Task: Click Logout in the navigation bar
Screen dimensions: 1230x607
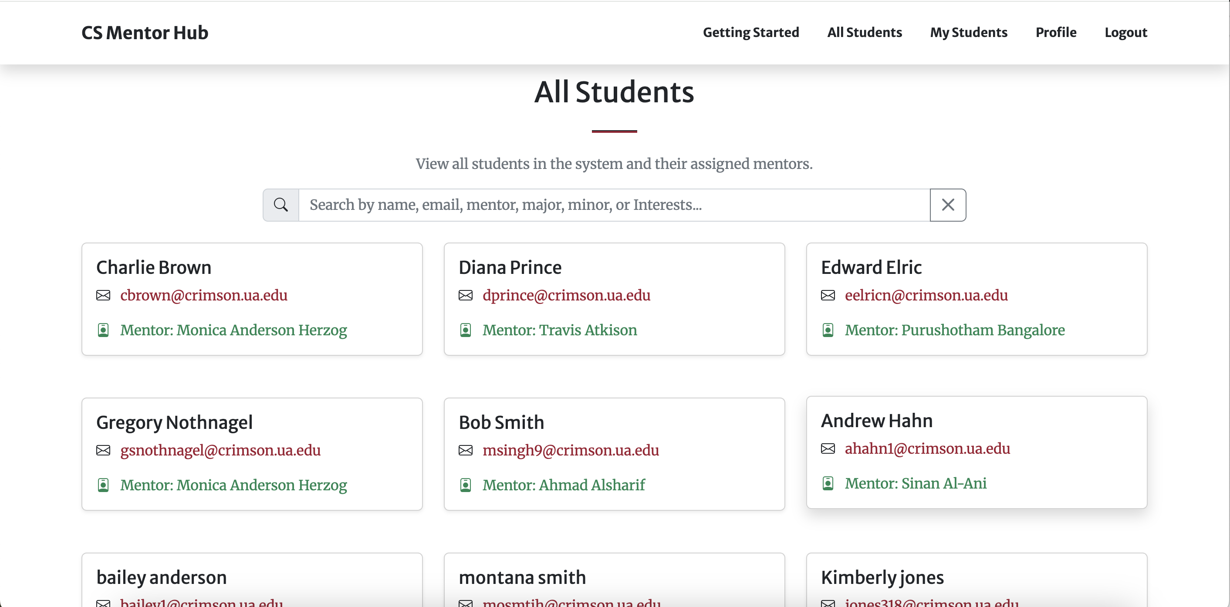Action: point(1126,32)
